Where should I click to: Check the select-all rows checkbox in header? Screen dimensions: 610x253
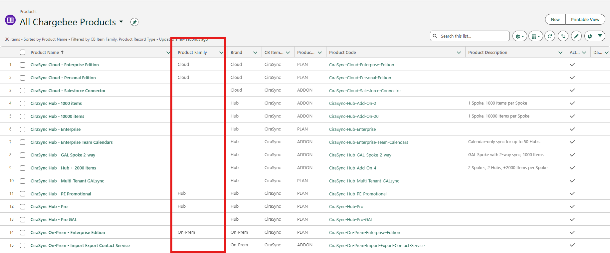(x=23, y=52)
